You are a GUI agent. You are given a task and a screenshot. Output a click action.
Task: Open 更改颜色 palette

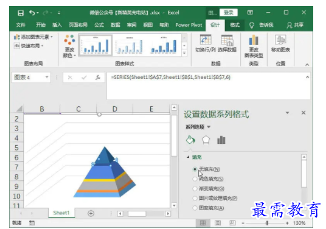[69, 46]
